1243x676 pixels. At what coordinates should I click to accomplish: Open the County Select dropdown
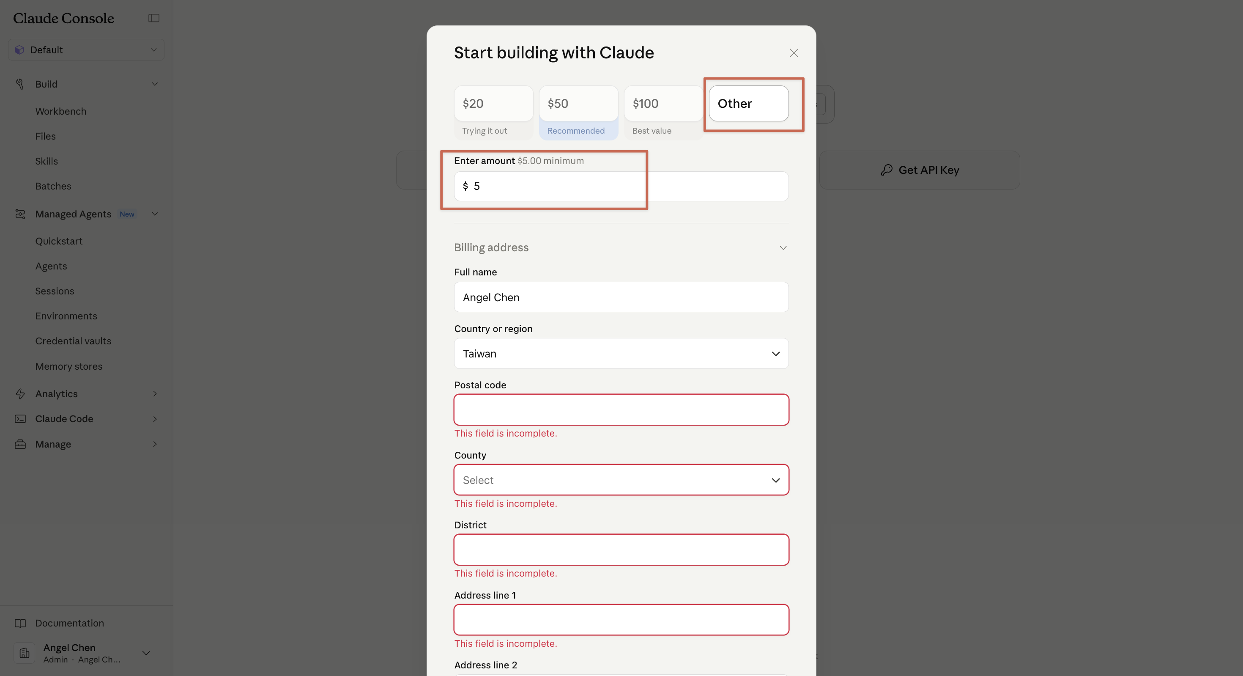[x=621, y=480]
